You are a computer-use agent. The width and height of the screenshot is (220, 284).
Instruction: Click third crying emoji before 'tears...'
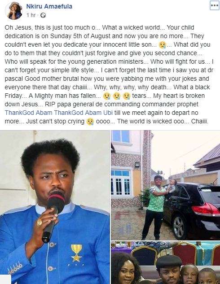click(x=127, y=96)
